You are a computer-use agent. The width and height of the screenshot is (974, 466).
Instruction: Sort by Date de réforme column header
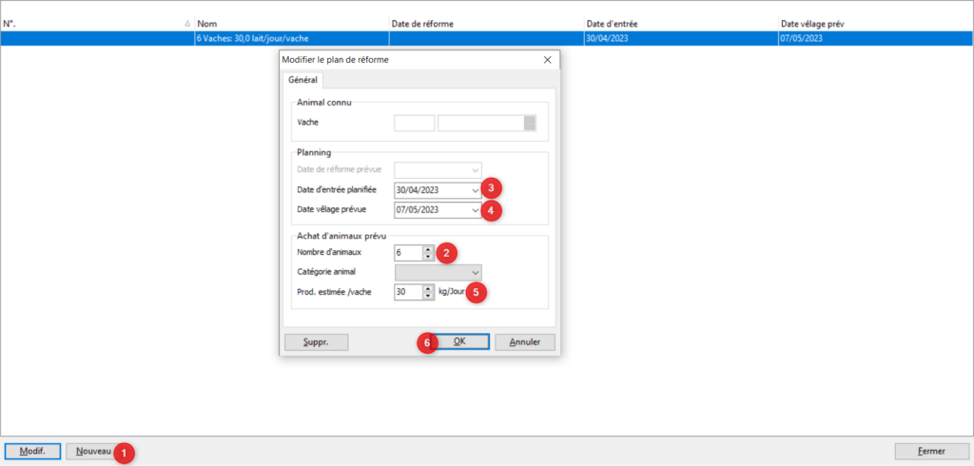tap(486, 24)
